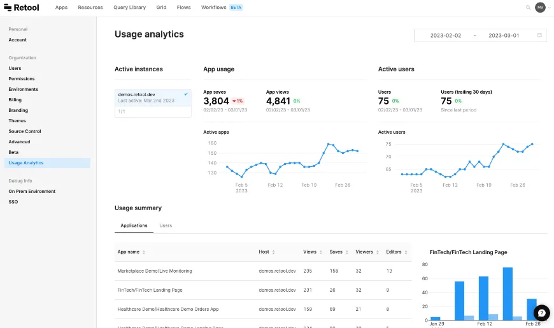
Task: Edit end date 2023-03-01
Action: (504, 35)
